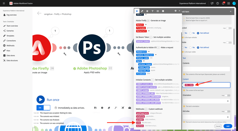This screenshot has height=131, width=238.
Task: Toggle the scenario ON switch
Action: (x=43, y=108)
